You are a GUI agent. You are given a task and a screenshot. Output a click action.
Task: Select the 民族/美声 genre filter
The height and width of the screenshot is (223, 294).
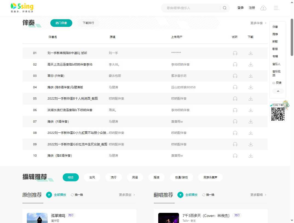[210, 177]
